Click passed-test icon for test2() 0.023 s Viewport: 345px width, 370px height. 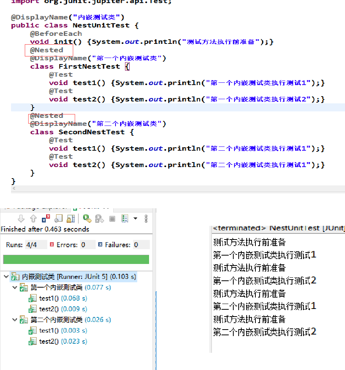(x=32, y=341)
